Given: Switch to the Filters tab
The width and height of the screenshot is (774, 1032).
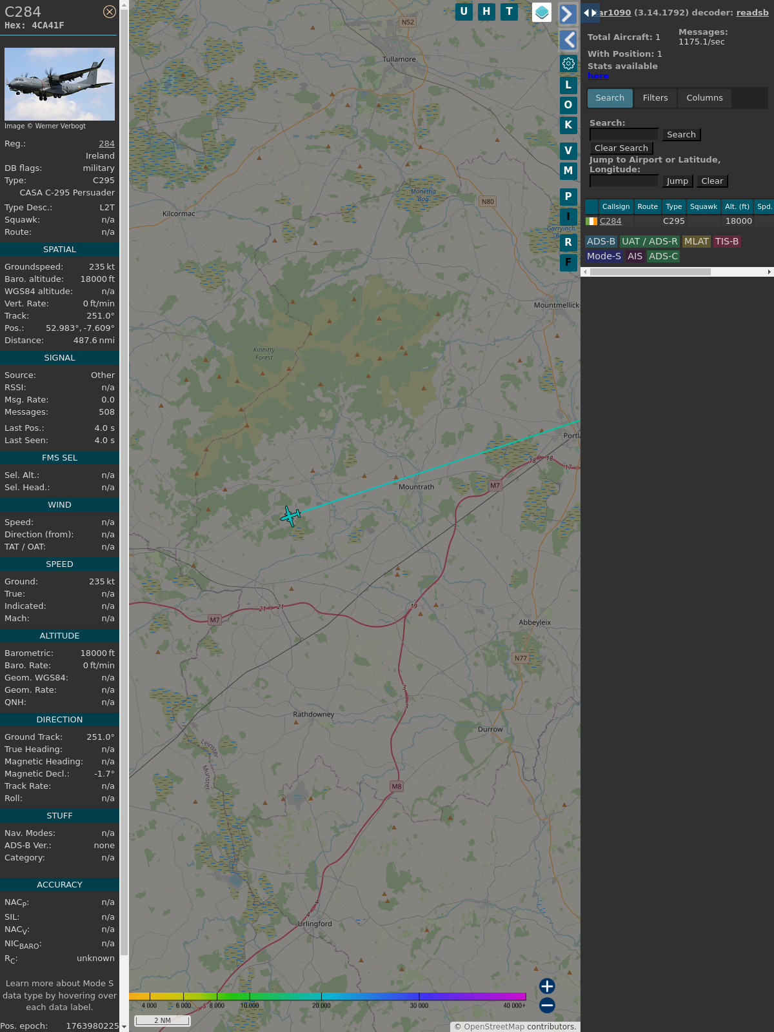Looking at the screenshot, I should click(x=655, y=98).
